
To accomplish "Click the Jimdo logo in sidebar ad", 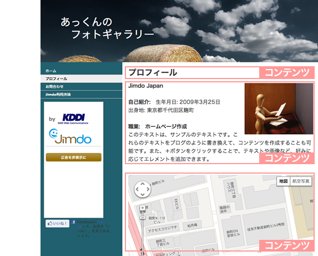I will tap(70, 136).
